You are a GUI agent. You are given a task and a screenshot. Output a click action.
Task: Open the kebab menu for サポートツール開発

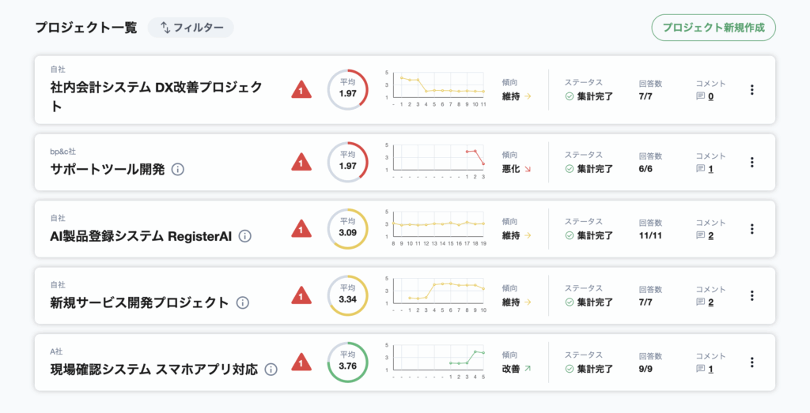[x=751, y=162]
